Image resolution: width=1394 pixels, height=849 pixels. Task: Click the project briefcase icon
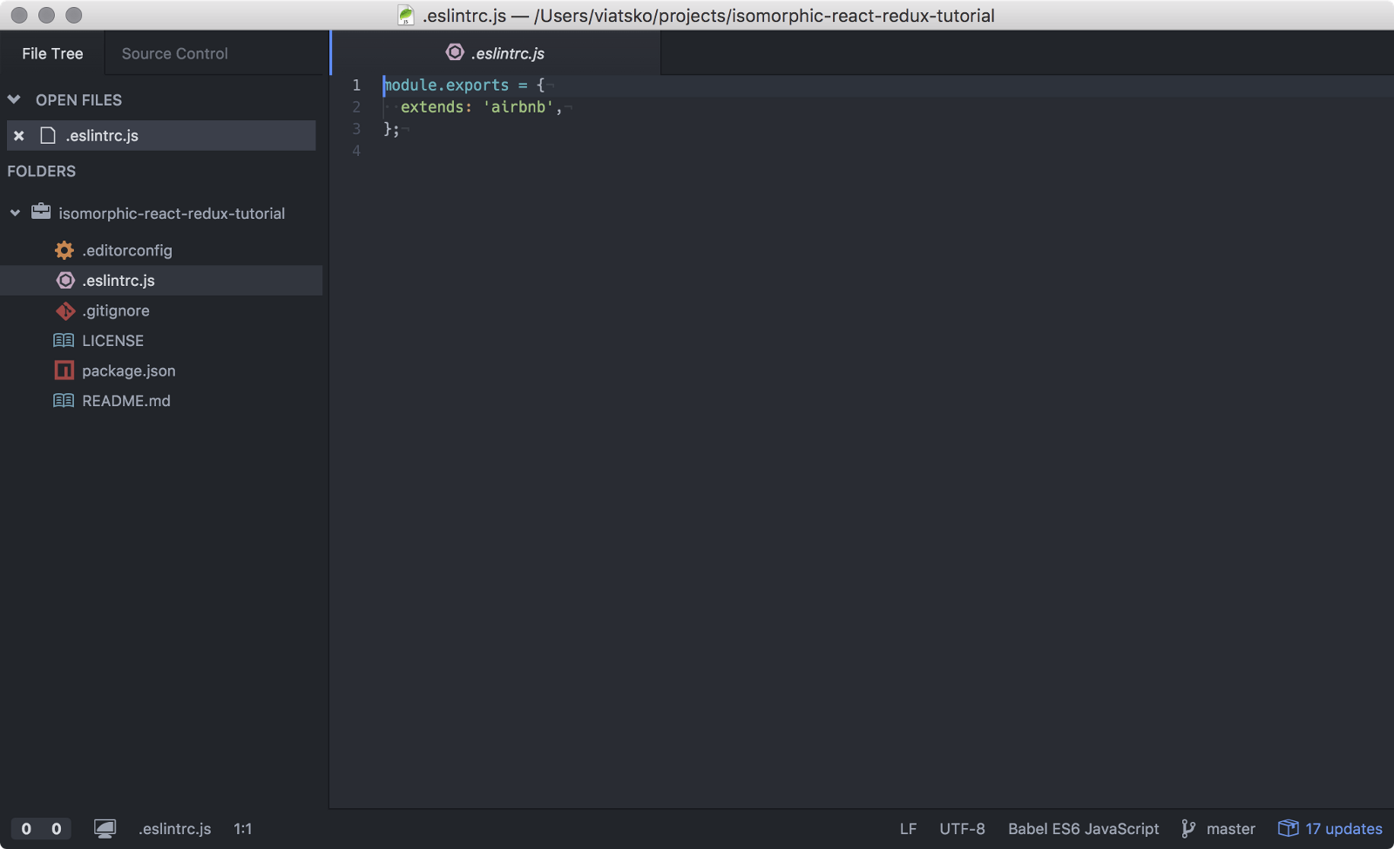point(41,212)
